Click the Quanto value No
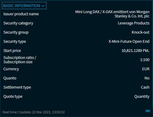This screenshot has width=153, height=117. pyautogui.click(x=147, y=78)
